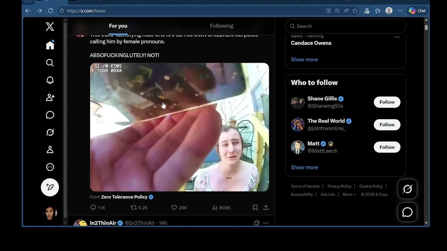Add page to favorites star icon
The image size is (447, 251).
(355, 11)
